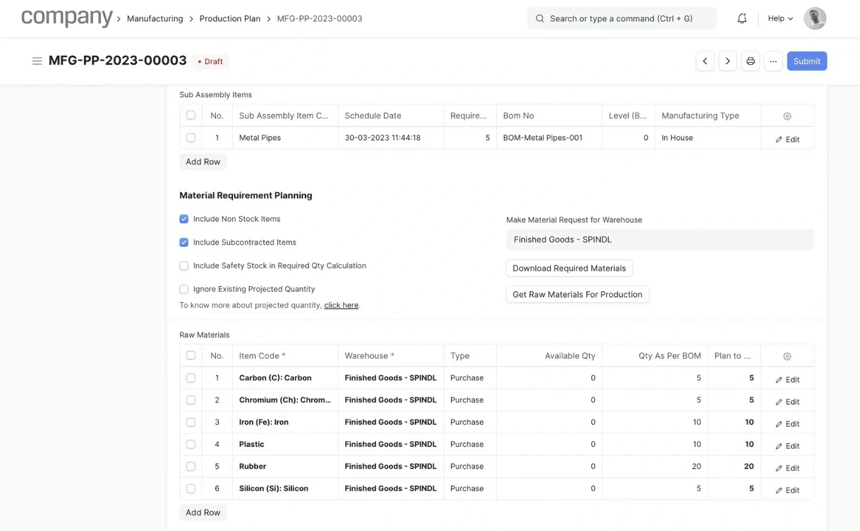Navigate to Production Plan breadcrumb
The height and width of the screenshot is (531, 860).
(x=230, y=19)
